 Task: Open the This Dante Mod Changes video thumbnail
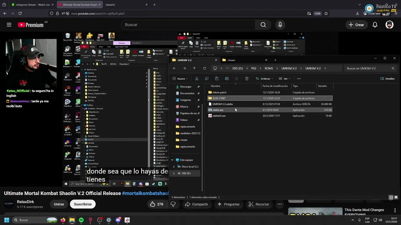315,212
